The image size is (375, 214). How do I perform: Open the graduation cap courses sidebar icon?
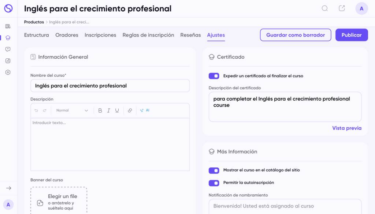[8, 38]
